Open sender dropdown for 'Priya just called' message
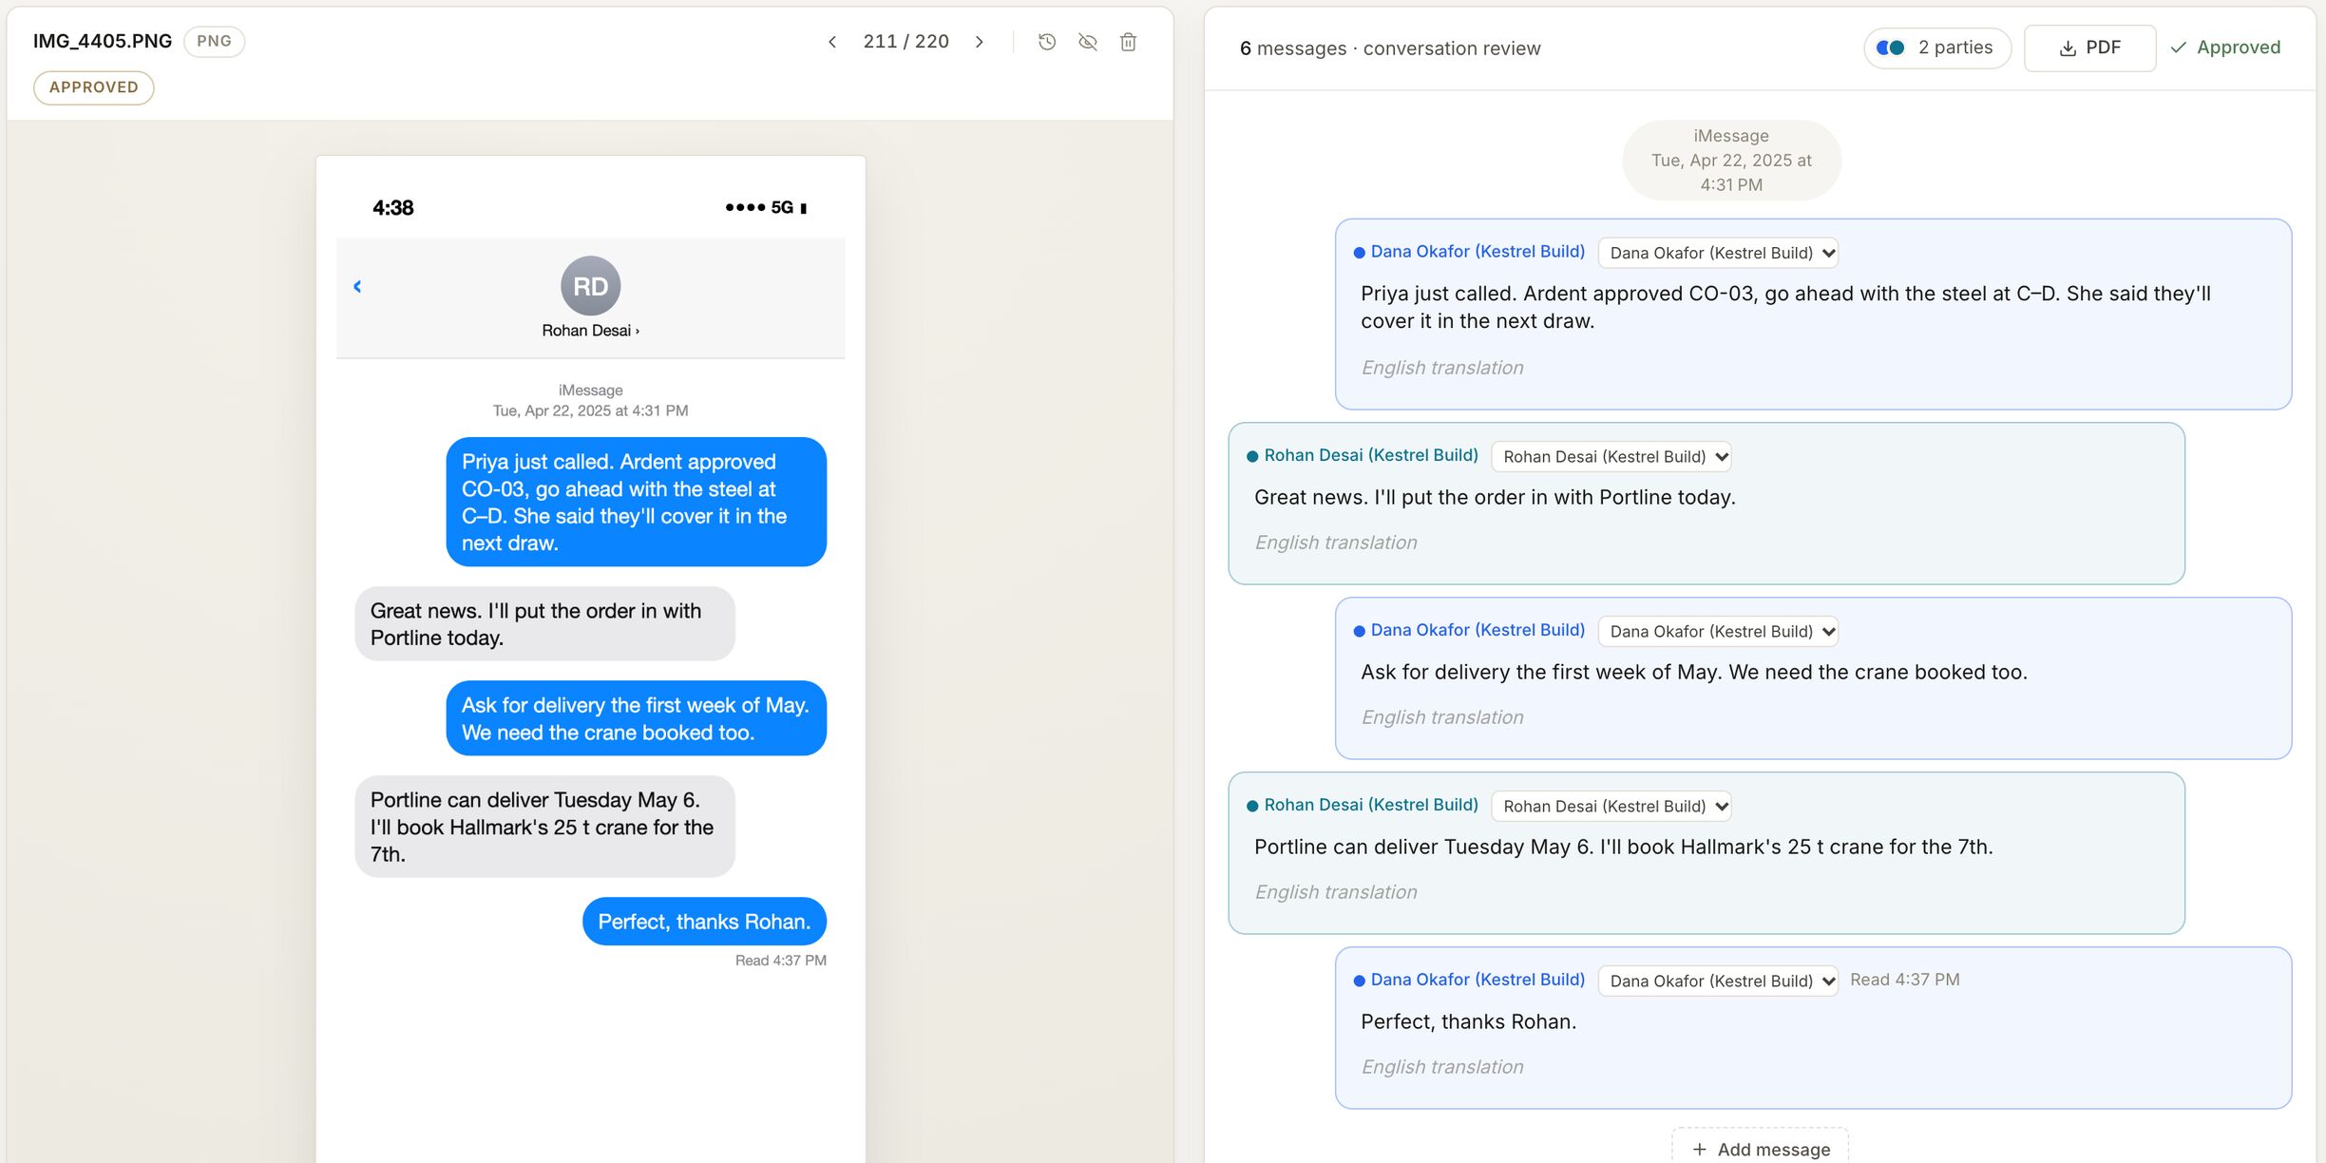2326x1163 pixels. click(x=1718, y=253)
